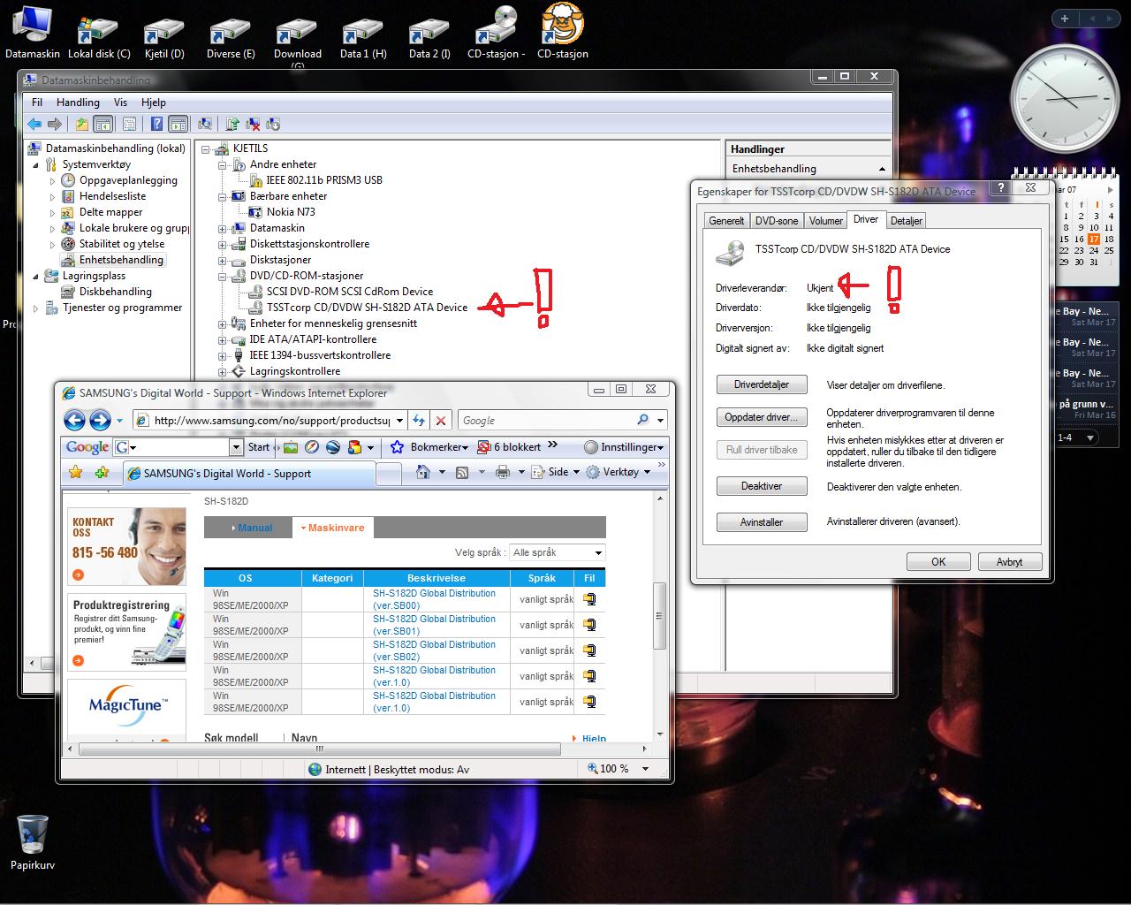Click the sidebar add gadget plus button
Image resolution: width=1131 pixels, height=905 pixels.
click(x=1065, y=19)
